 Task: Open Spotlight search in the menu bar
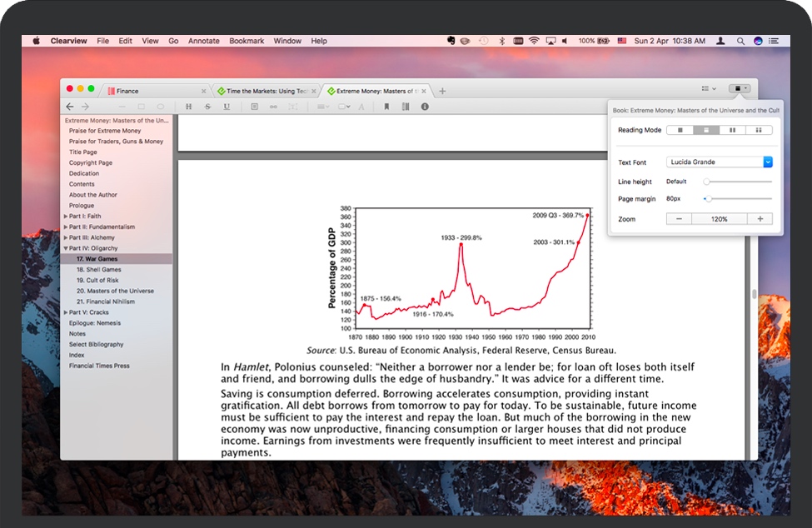(x=740, y=41)
